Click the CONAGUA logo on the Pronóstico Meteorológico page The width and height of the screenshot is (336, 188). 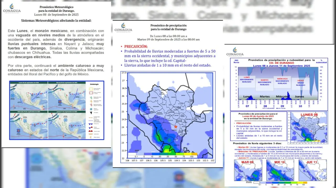click(12, 8)
